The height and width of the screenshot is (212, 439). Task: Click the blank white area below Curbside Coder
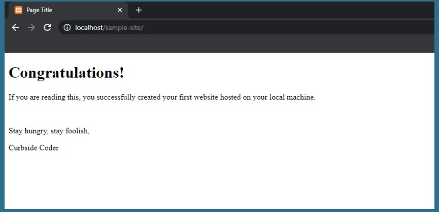[203, 183]
